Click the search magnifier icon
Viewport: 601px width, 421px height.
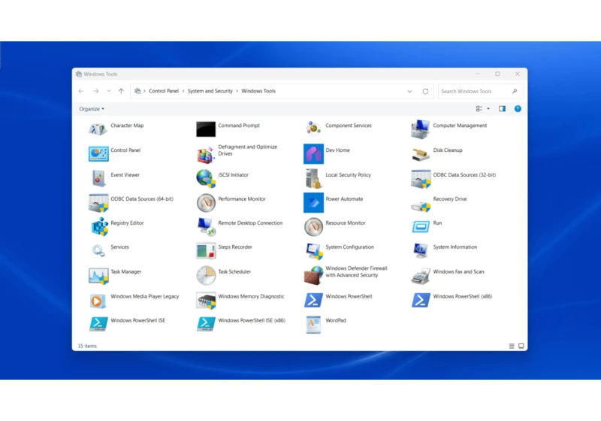pyautogui.click(x=515, y=91)
